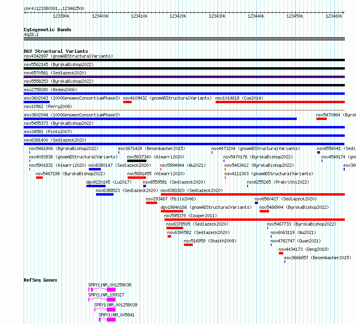Click the nsv6063119 Wu2021 label
Screen dimensions: 356x324
[x=293, y=232]
